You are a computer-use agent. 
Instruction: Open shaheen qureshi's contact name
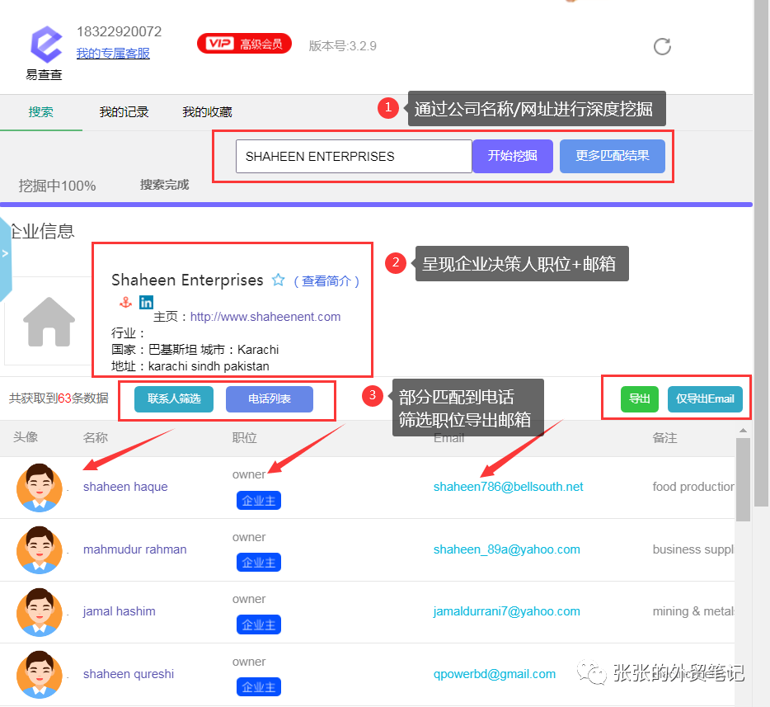pyautogui.click(x=128, y=674)
